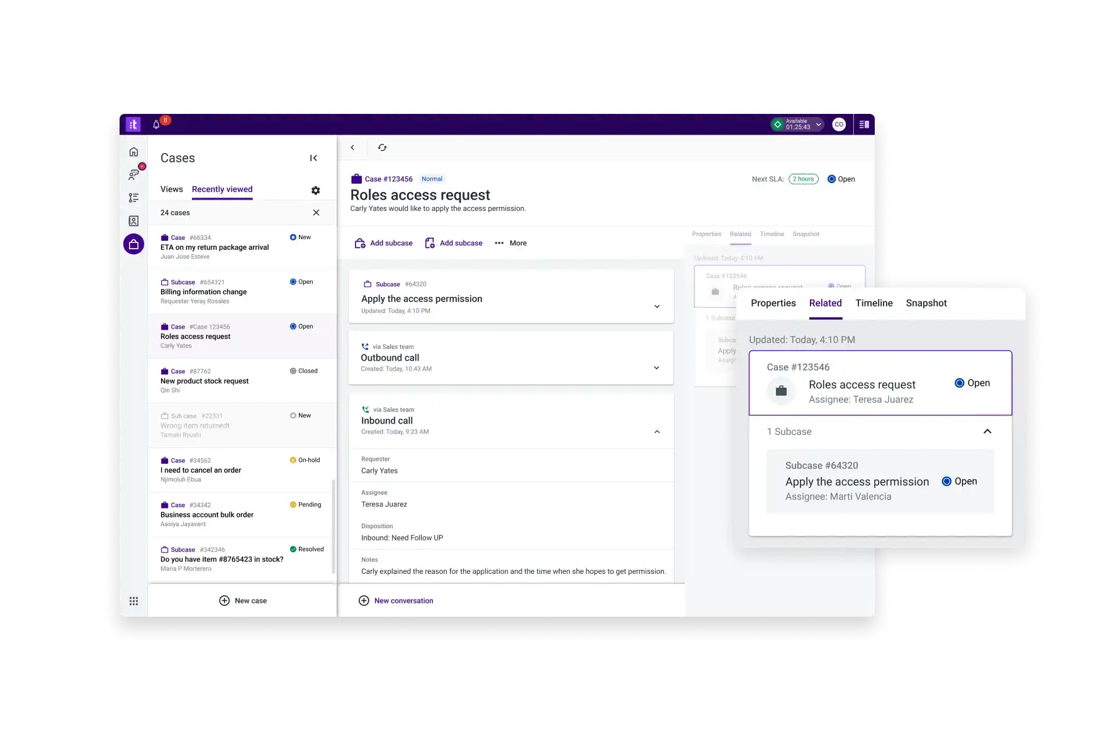The image size is (1095, 730).
Task: Click the Add subcase button
Action: (x=383, y=243)
